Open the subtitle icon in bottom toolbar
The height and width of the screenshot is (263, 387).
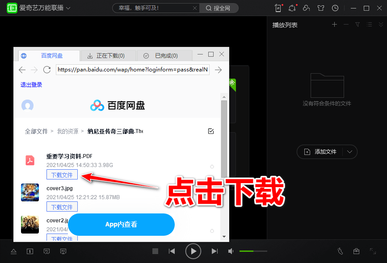click(30, 251)
